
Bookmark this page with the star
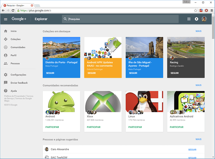pyautogui.click(x=195, y=10)
